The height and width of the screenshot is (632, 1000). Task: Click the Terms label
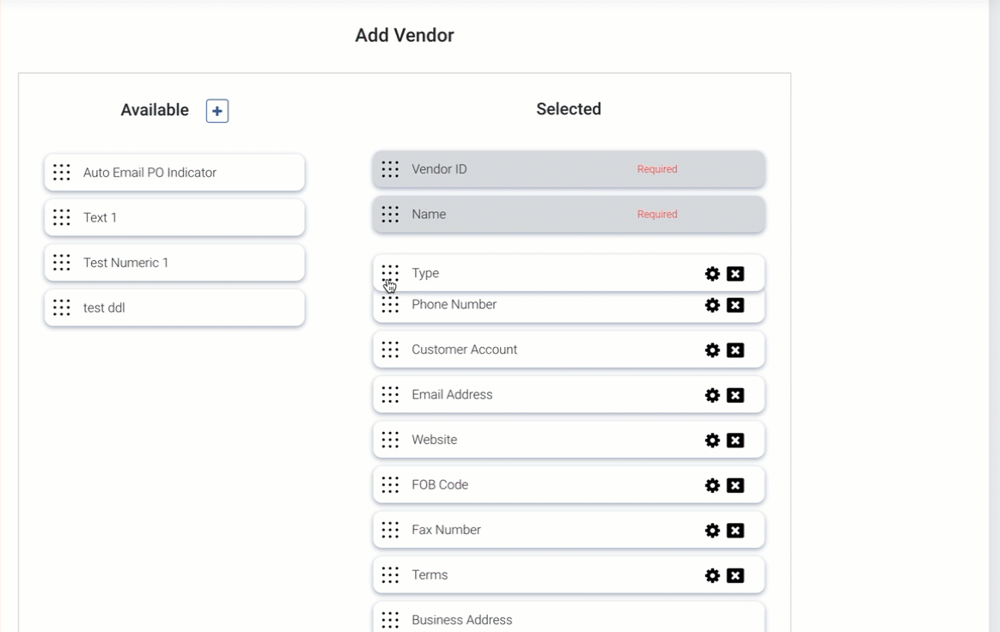click(430, 574)
